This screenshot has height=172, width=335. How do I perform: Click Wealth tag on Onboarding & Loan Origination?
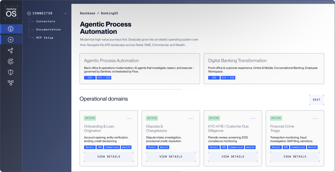pyautogui.click(x=126, y=147)
